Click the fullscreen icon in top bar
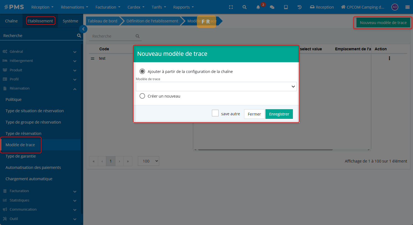The image size is (413, 225). pyautogui.click(x=231, y=7)
